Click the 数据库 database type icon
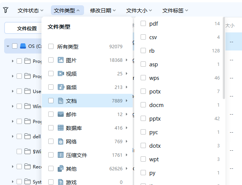Image resolution: width=242 pixels, height=185 pixels. [x=61, y=128]
